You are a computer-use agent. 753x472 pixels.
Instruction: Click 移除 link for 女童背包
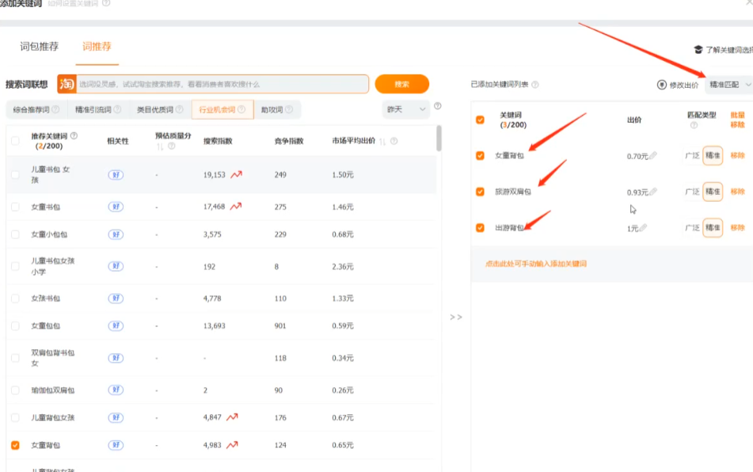(x=737, y=156)
